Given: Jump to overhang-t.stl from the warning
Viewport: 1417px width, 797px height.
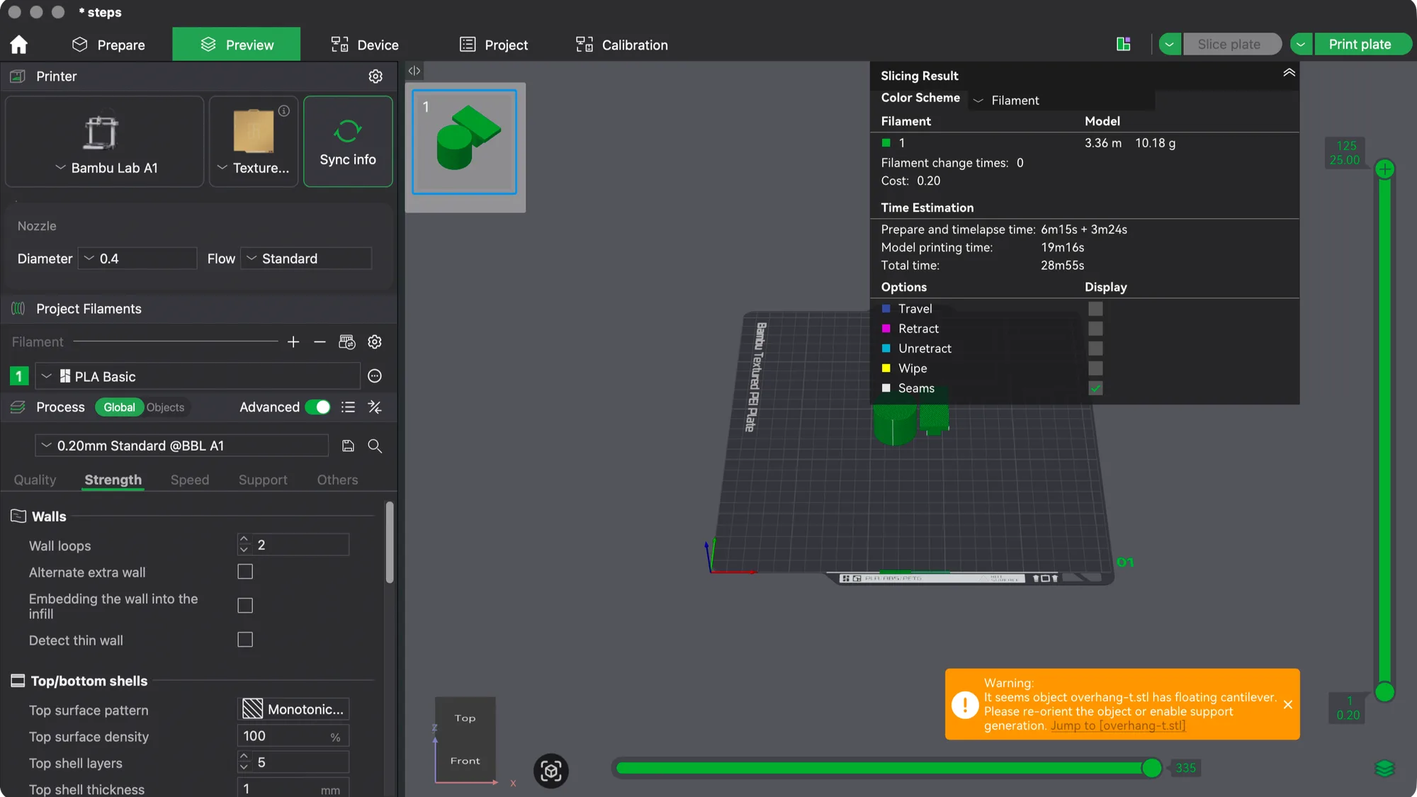Looking at the screenshot, I should click(x=1117, y=725).
